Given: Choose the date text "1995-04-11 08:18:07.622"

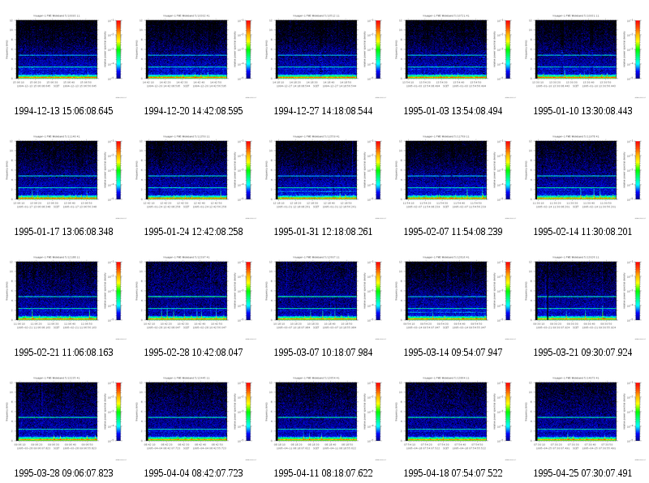Looking at the screenshot, I should pyautogui.click(x=323, y=473).
